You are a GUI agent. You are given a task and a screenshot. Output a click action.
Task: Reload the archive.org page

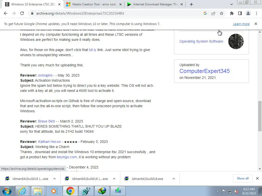coord(22,13)
